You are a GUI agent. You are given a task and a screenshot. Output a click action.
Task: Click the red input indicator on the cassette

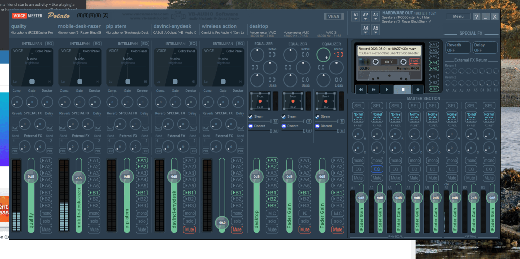[x=414, y=62]
